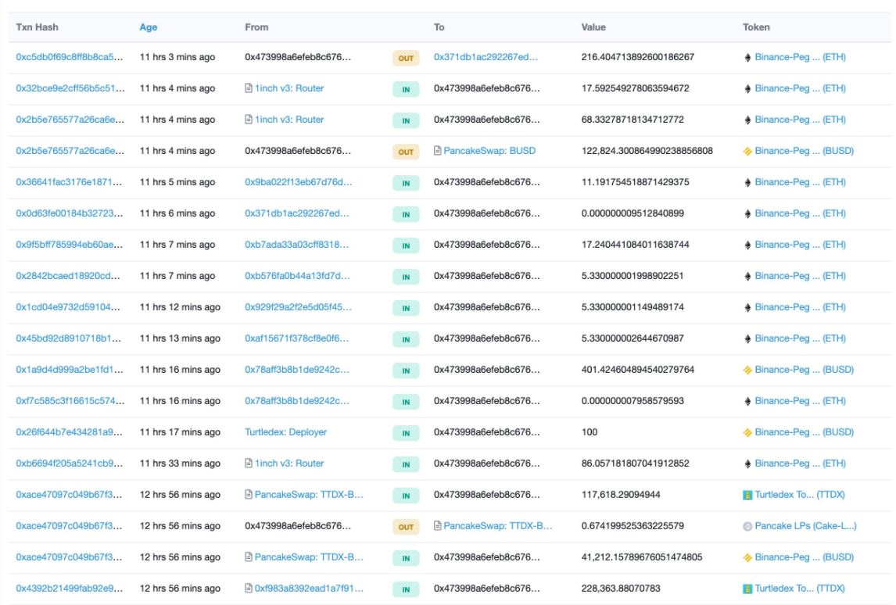Click the value 122,824.300864990238856808

[x=647, y=151]
